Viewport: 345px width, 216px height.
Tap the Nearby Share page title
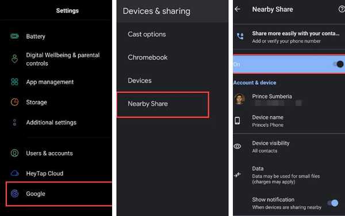point(273,9)
